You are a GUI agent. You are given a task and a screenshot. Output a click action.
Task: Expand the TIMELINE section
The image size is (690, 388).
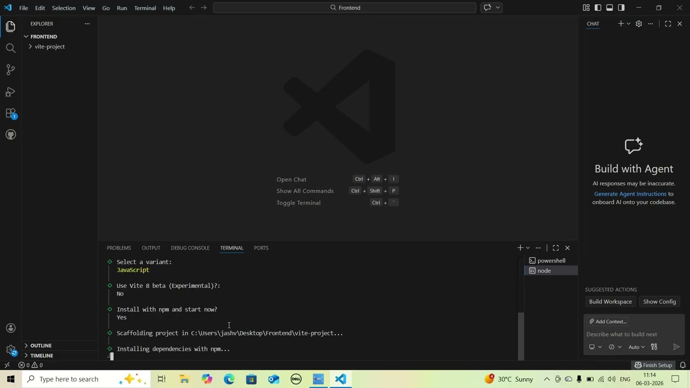pyautogui.click(x=59, y=356)
